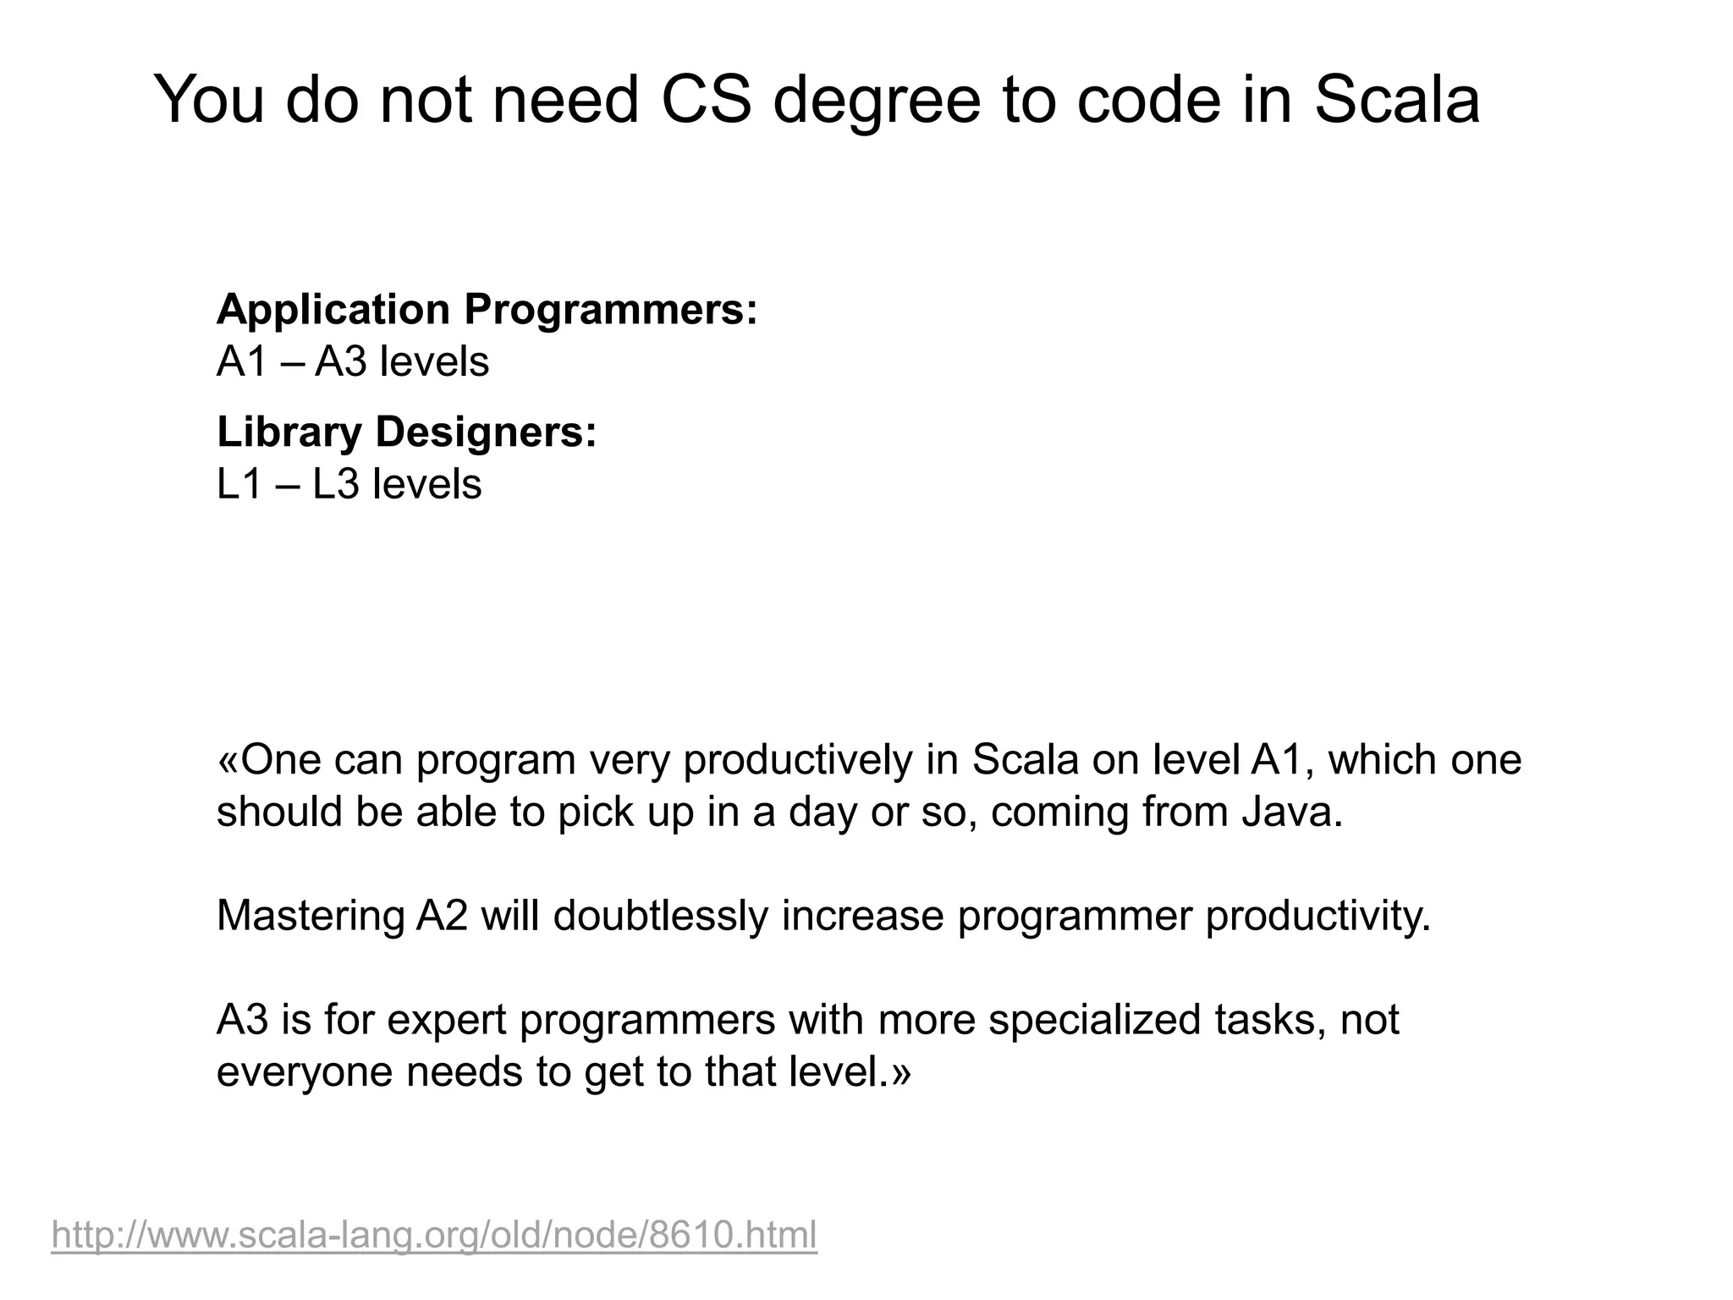This screenshot has width=1733, height=1300.
Task: Click the word 'productivity.' ending the Mastering sentence
Action: click(1318, 916)
